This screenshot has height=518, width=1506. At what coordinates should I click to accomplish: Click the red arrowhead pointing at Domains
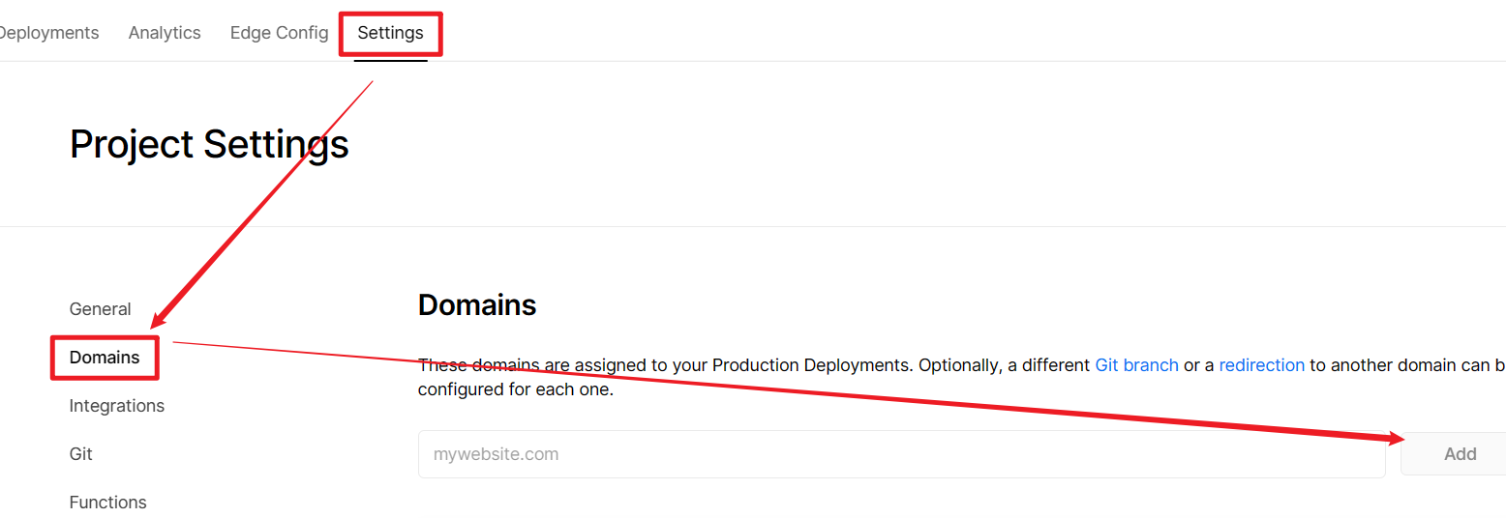[x=158, y=320]
